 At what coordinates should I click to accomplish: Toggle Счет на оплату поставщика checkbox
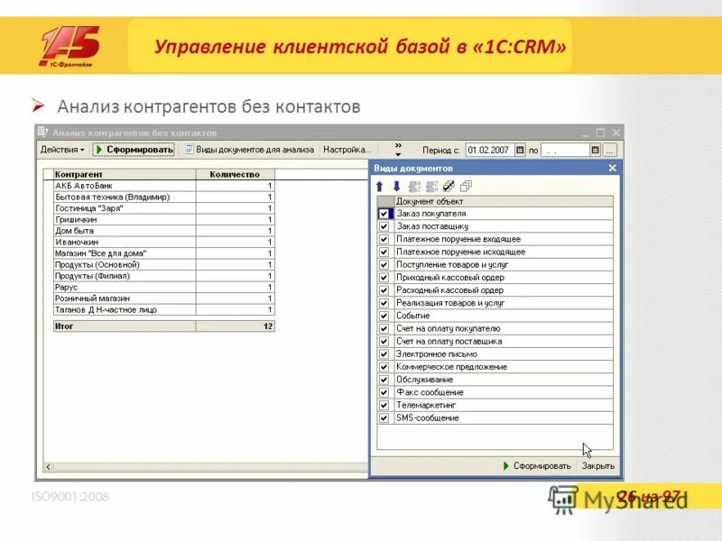click(x=384, y=342)
